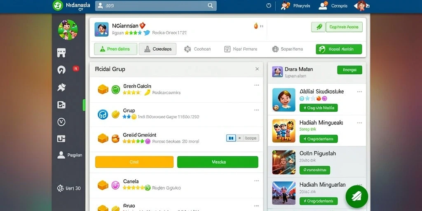Toggle the blue pause switch beside Soppe

(231, 138)
